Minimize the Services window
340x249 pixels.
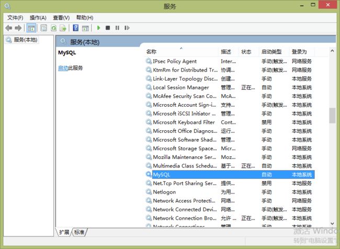[302, 5]
